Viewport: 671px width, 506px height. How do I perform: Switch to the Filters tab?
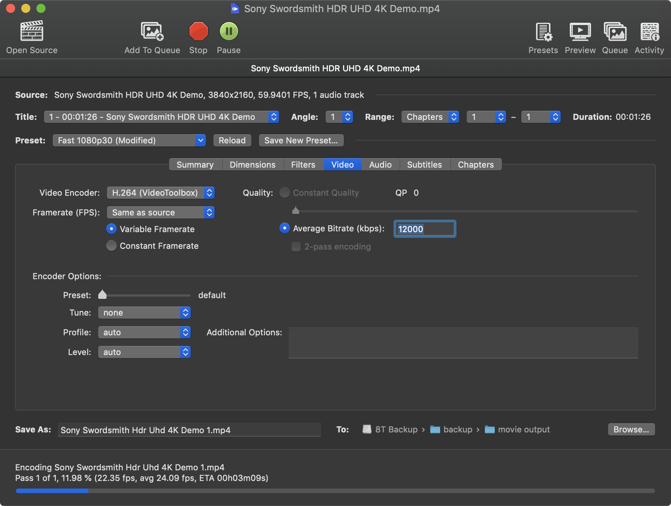point(303,165)
